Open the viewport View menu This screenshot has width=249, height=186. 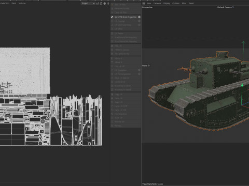149,3
